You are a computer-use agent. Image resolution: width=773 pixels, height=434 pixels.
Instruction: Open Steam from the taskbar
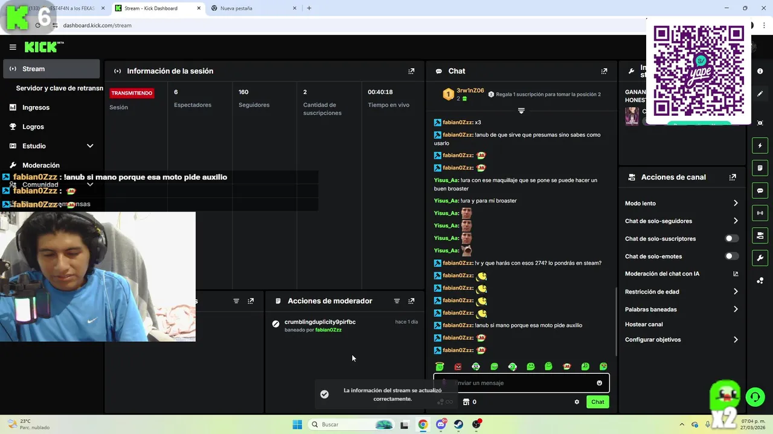click(x=458, y=424)
